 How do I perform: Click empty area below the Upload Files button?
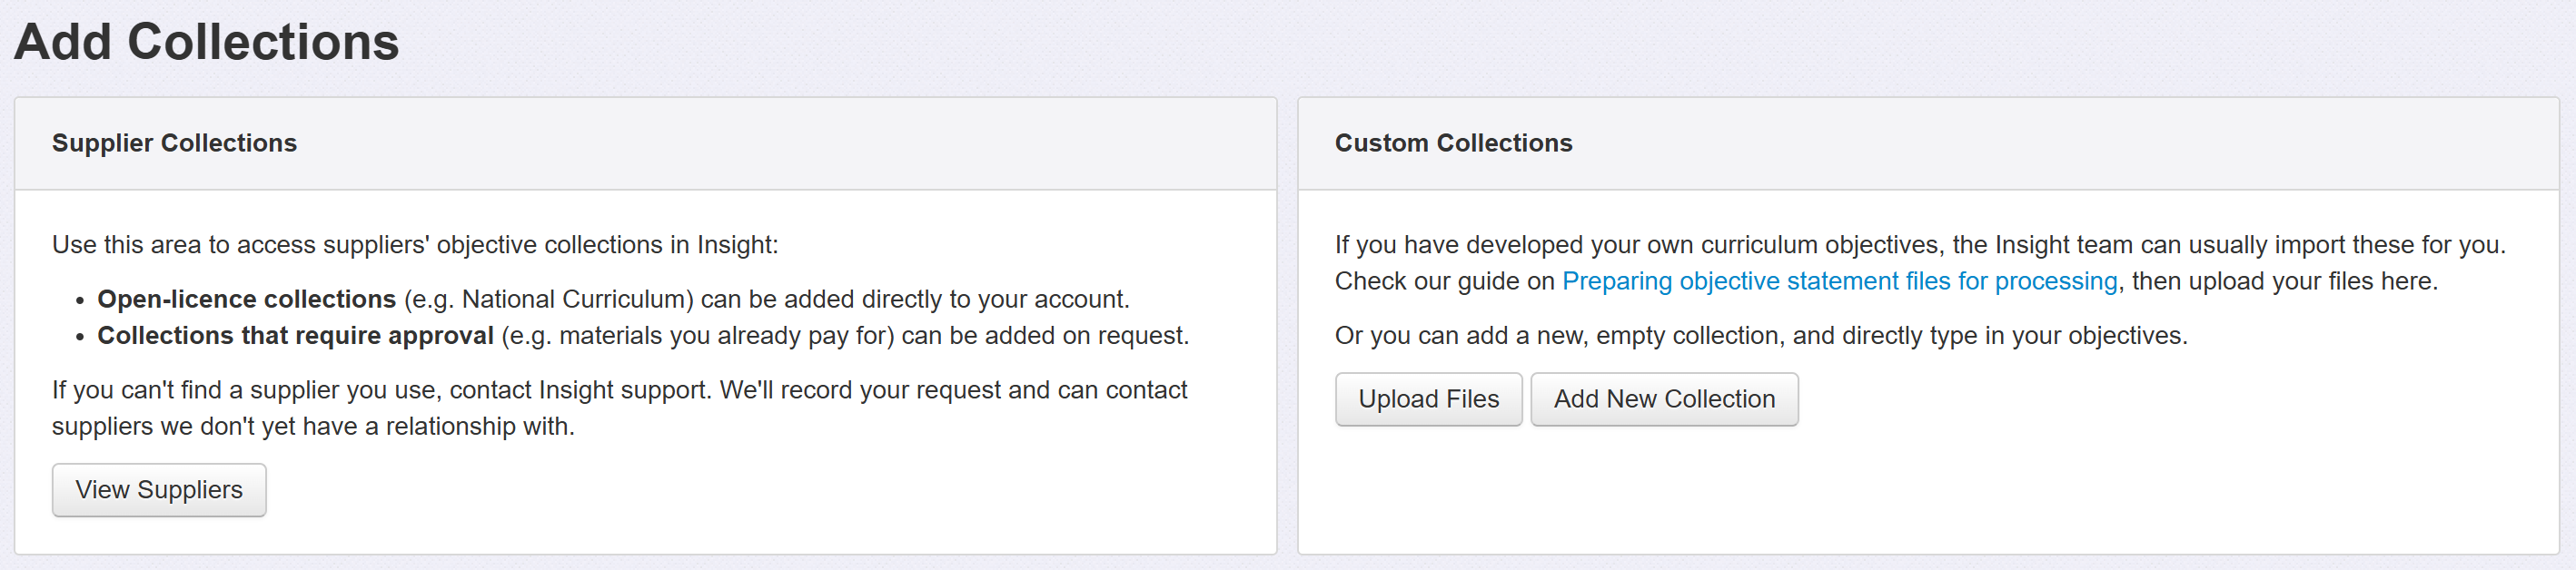[1428, 490]
